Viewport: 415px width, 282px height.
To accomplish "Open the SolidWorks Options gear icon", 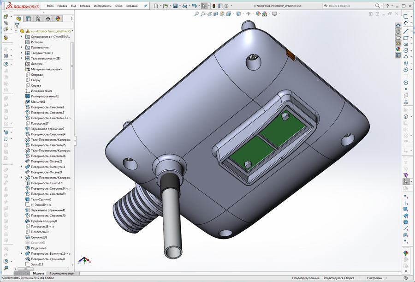I will point(226,5).
